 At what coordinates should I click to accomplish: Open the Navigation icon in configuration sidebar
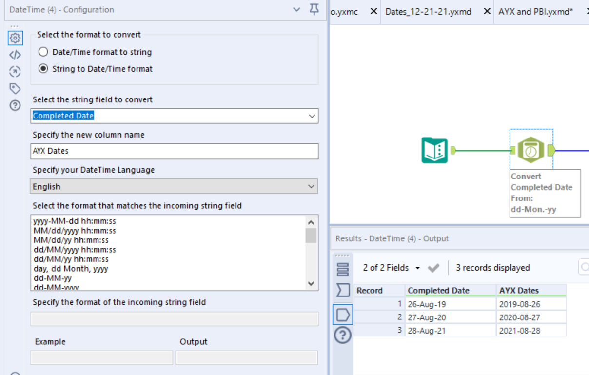15,72
